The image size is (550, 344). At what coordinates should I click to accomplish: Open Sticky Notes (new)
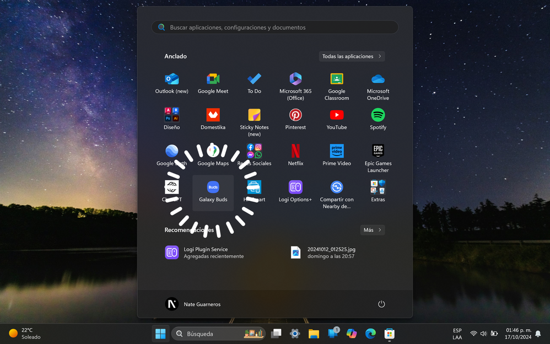254,122
